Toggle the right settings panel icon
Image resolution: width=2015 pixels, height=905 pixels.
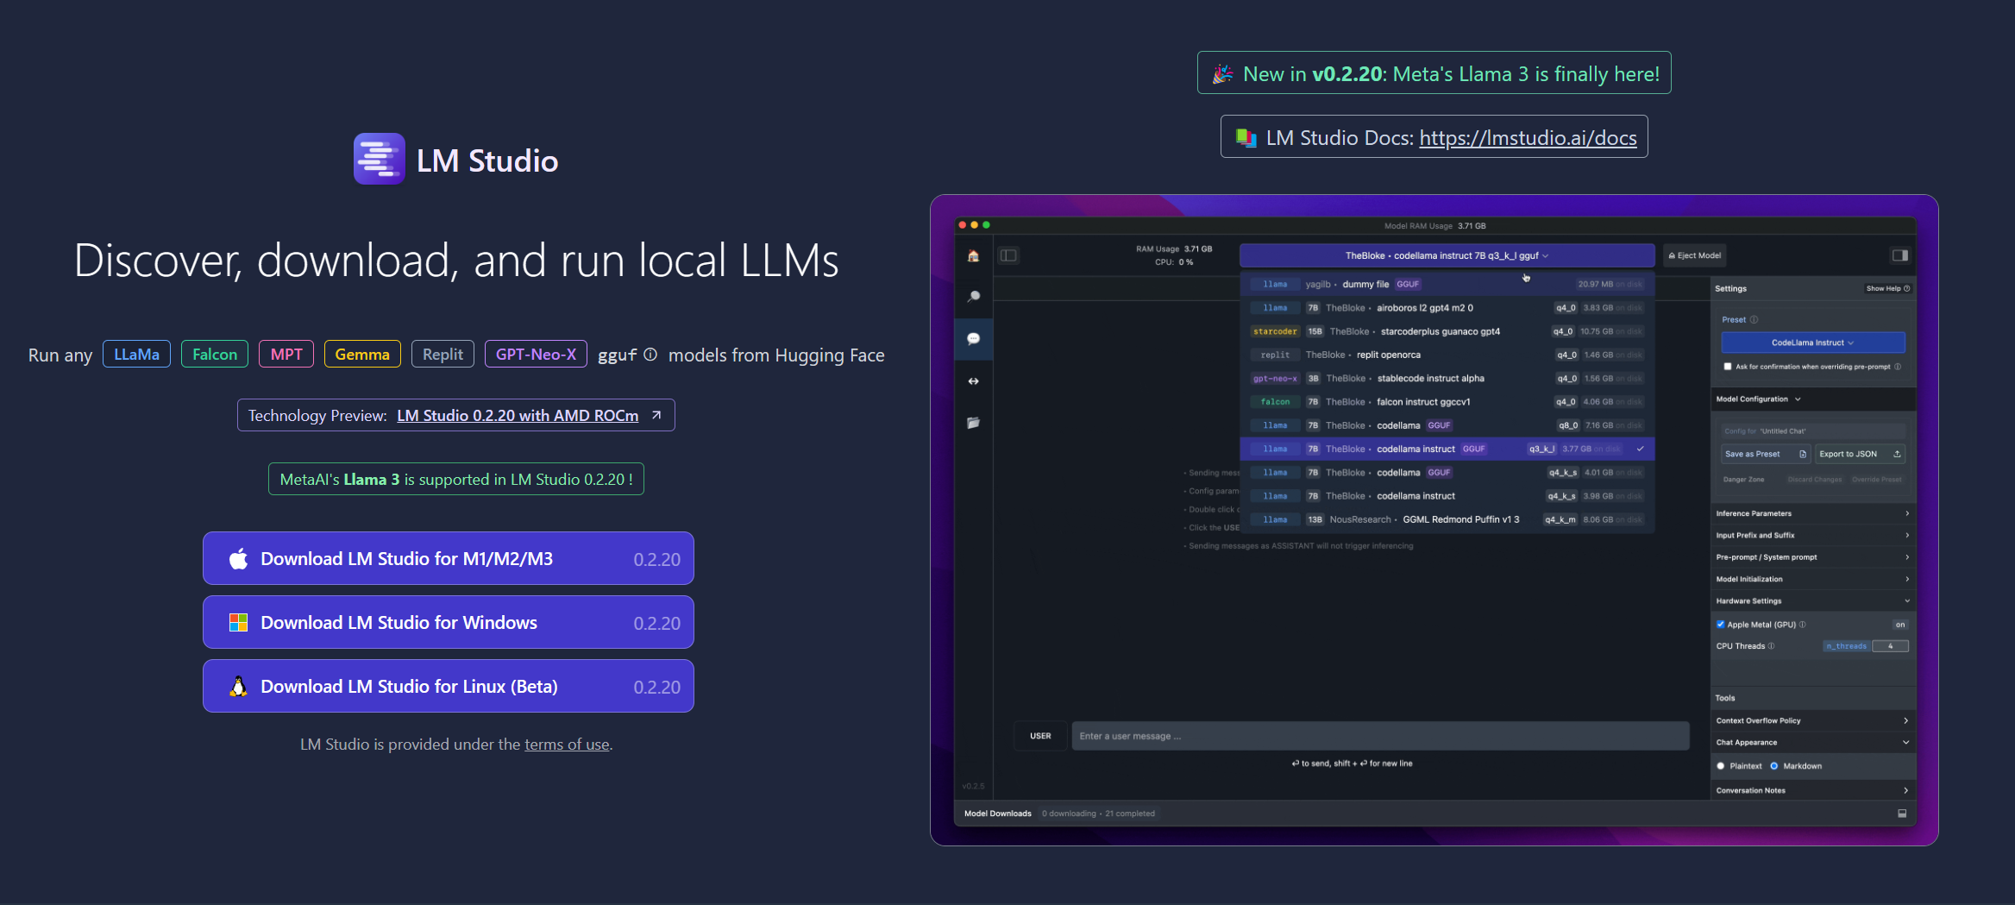coord(1899,255)
